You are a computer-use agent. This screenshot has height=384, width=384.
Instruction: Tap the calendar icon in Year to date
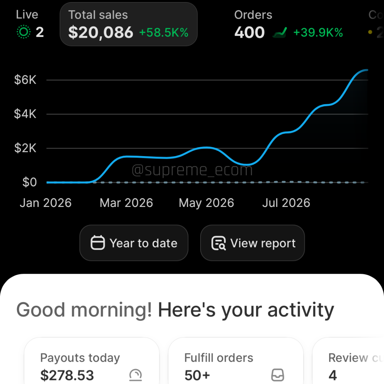coord(98,243)
